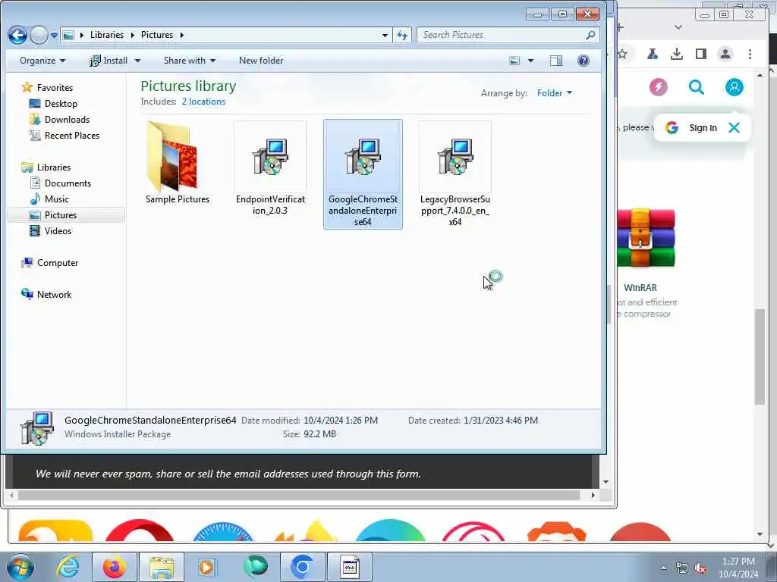Image resolution: width=777 pixels, height=582 pixels.
Task: Open Explorer help icon
Action: (584, 61)
